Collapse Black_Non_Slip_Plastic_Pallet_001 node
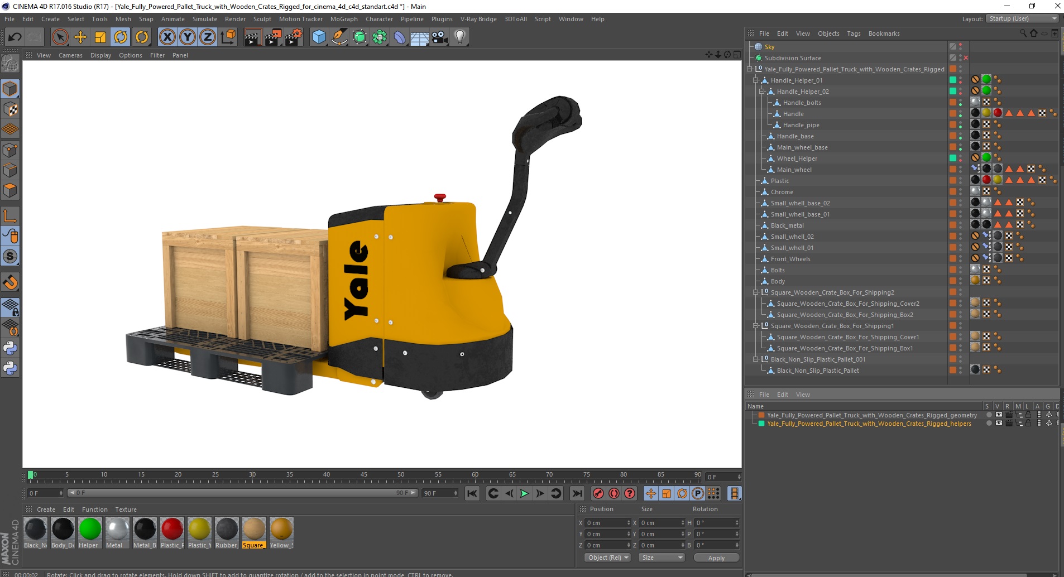1064x577 pixels. [756, 359]
